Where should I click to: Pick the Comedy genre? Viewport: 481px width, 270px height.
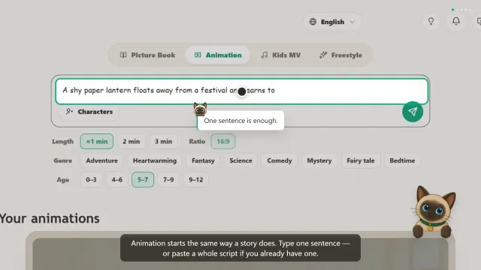(x=280, y=160)
